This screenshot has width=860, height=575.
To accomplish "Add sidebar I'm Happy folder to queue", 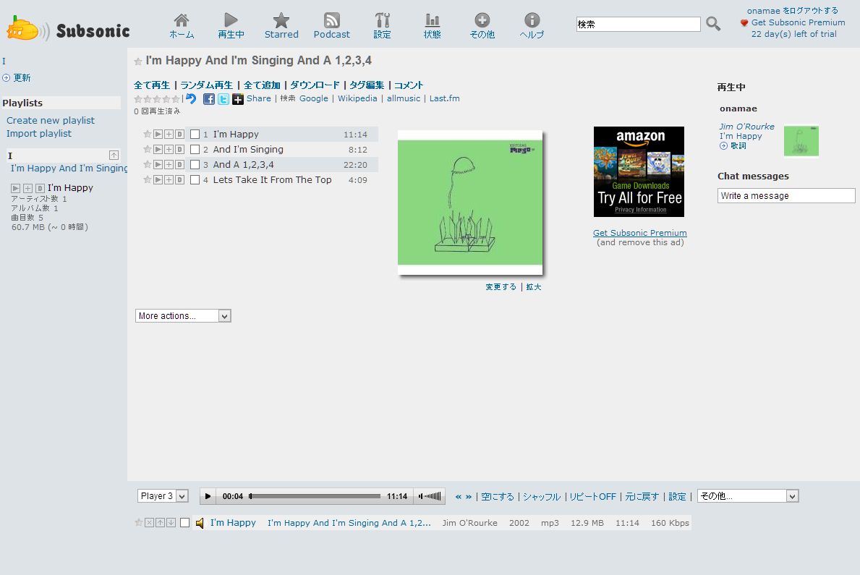I will point(27,188).
